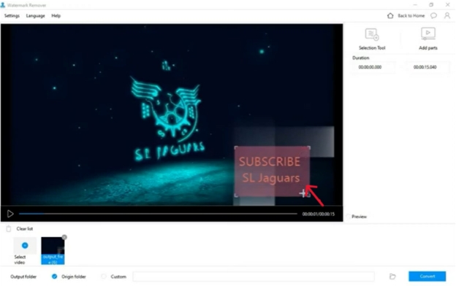Viewport: 456px width, 286px height.
Task: Click the Duration start time field
Action: [x=373, y=67]
